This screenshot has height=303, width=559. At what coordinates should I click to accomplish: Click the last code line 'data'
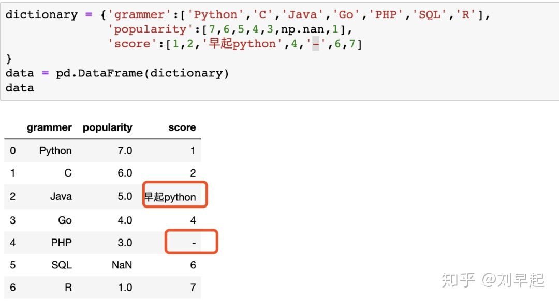click(x=20, y=88)
